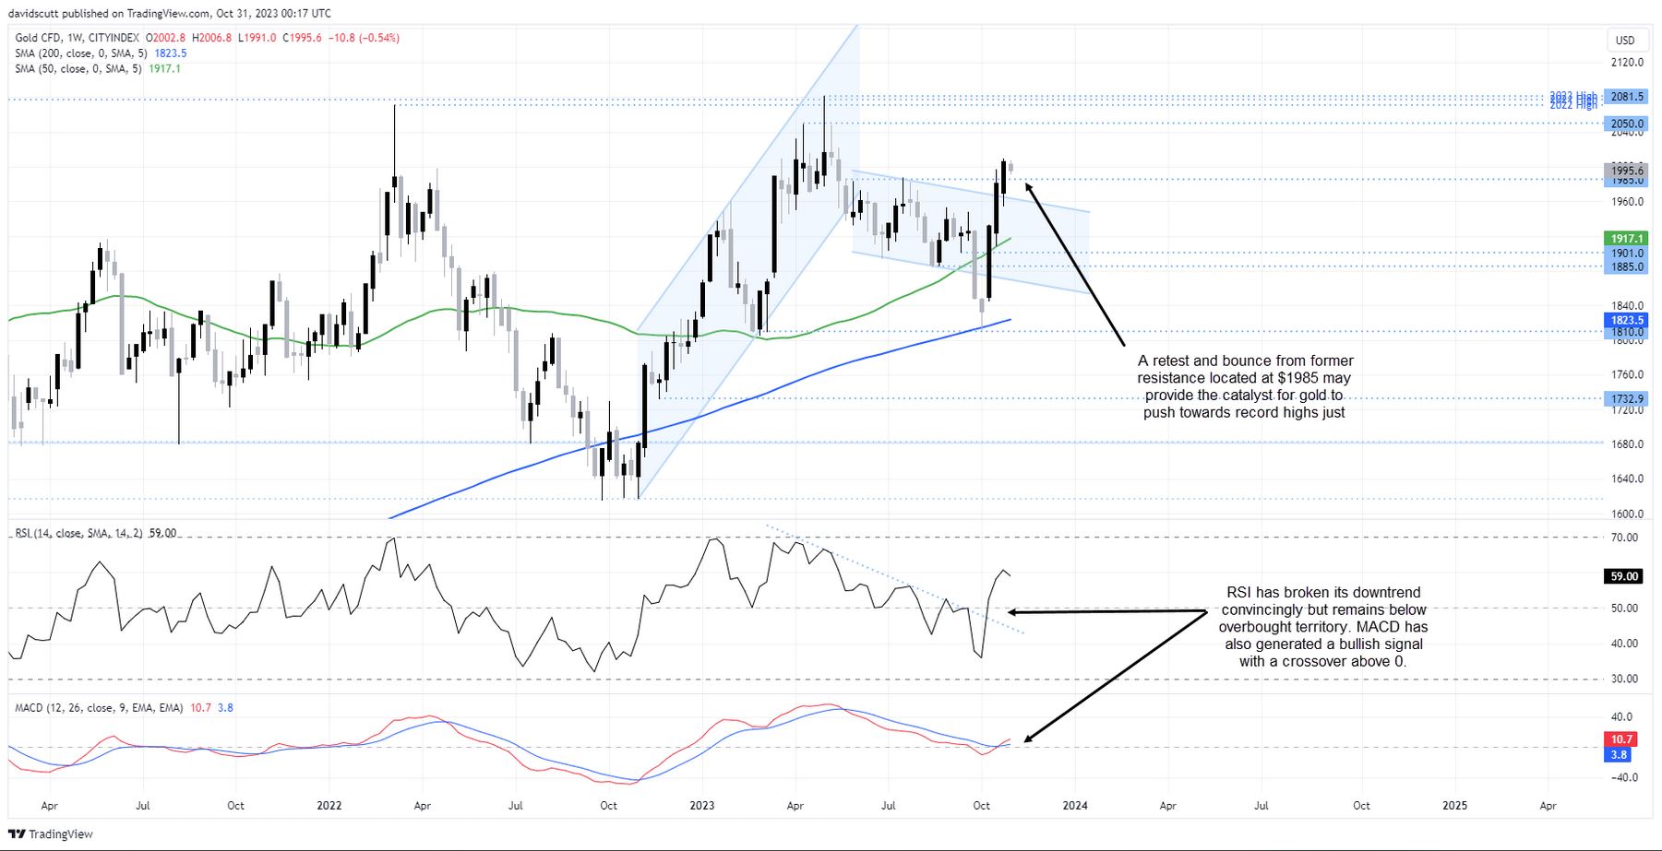The width and height of the screenshot is (1662, 851).
Task: Click the 2081.5 price level tag
Action: (1627, 97)
